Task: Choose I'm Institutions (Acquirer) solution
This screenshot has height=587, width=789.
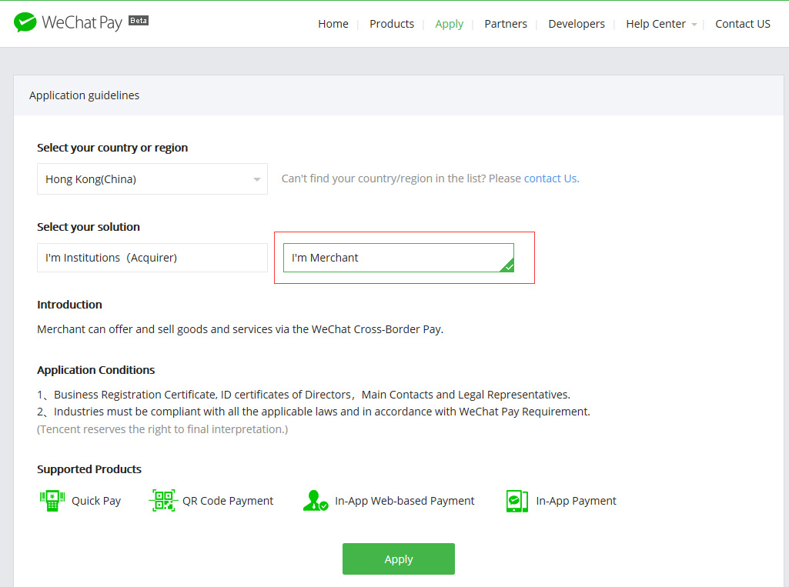Action: pyautogui.click(x=152, y=258)
